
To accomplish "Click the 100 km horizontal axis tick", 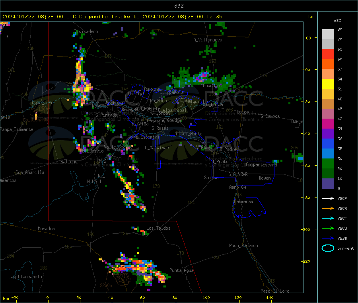I will [x=206, y=297].
